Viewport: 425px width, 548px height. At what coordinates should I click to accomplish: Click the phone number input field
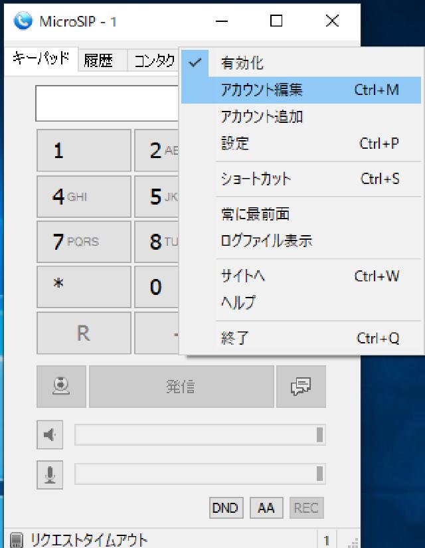click(x=107, y=104)
